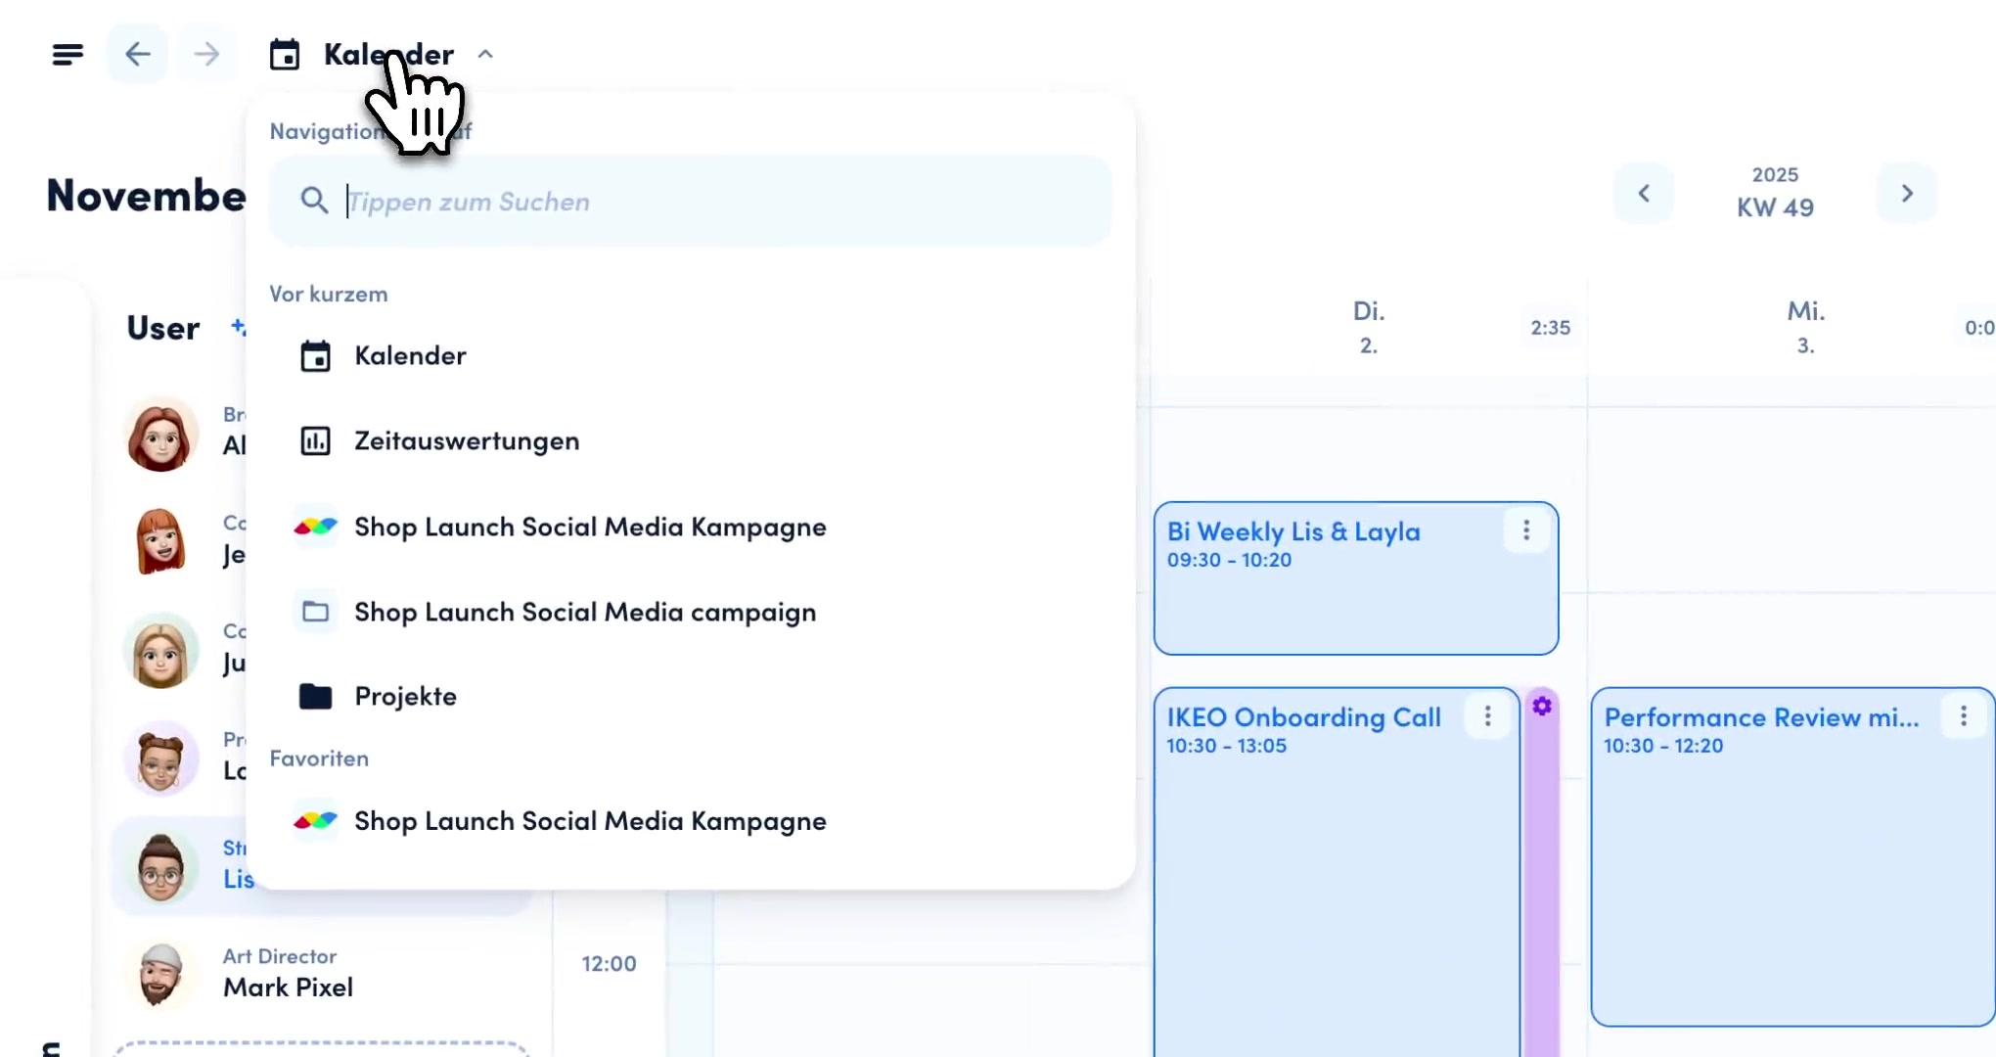The height and width of the screenshot is (1057, 1996).
Task: Click the 12:00 time label
Action: coord(609,963)
